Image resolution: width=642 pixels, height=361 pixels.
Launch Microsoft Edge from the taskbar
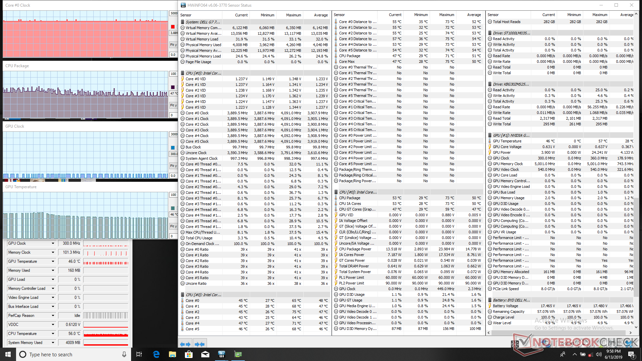(156, 354)
